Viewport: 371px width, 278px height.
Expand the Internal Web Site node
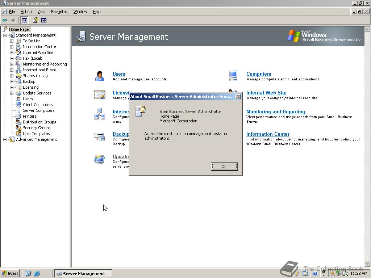click(12, 53)
